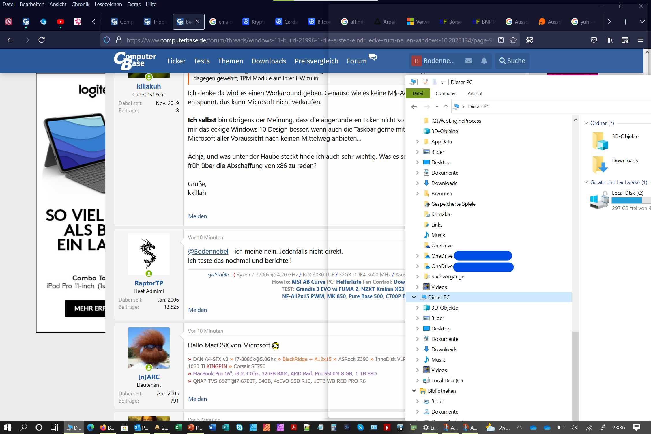
Task: Open ComputerBase notifications bell
Action: (x=484, y=61)
